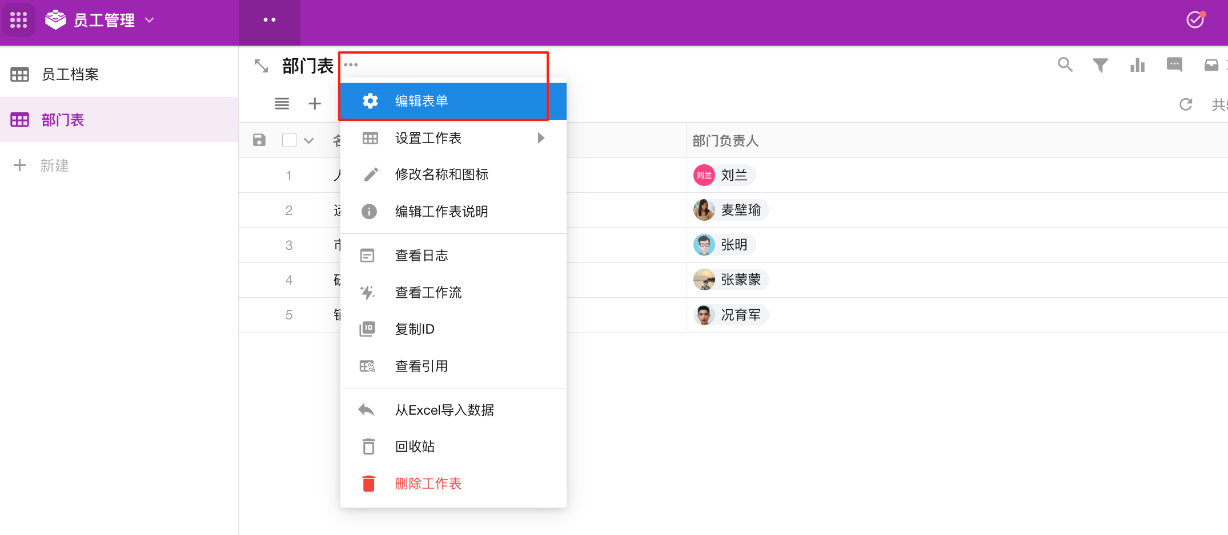
Task: Click the 部门负责人 column header
Action: tap(725, 141)
